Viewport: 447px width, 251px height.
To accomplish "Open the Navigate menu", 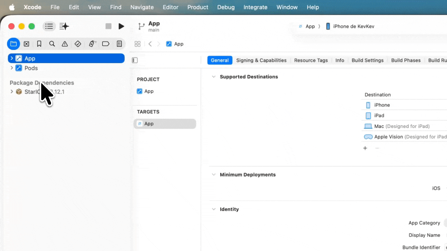I will [x=142, y=7].
